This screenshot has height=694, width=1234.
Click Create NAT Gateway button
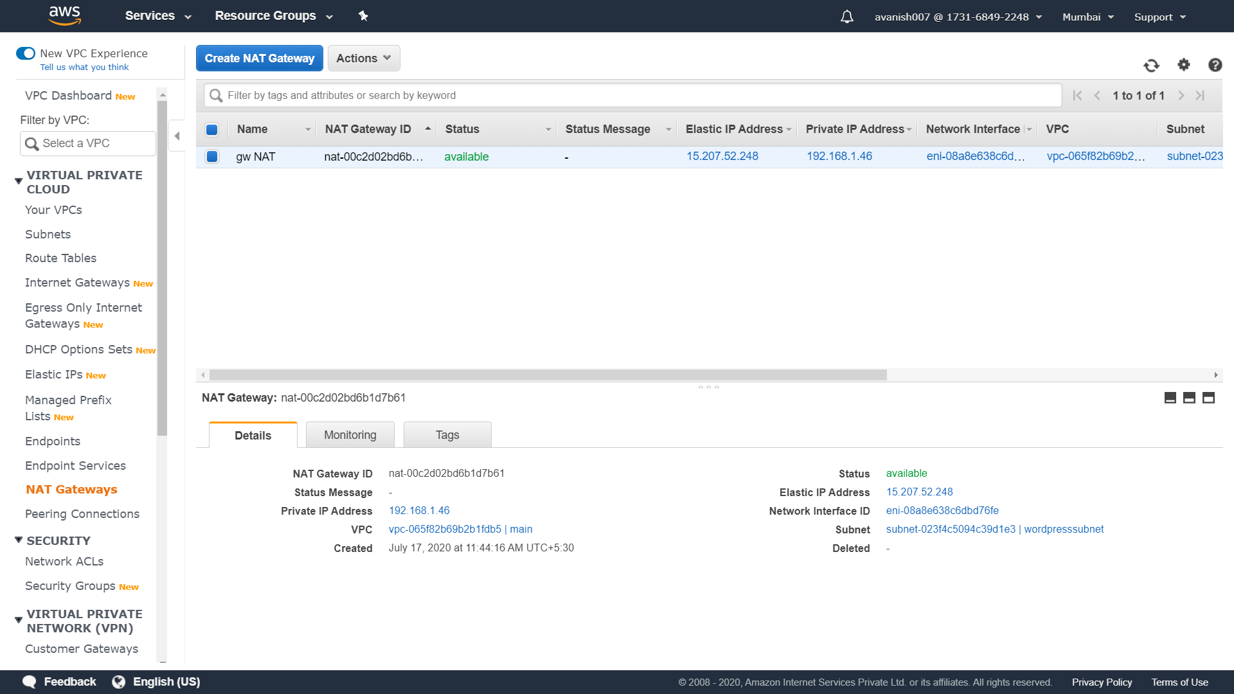click(x=259, y=58)
